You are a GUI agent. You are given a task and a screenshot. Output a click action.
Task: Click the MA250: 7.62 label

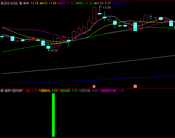tap(120, 3)
